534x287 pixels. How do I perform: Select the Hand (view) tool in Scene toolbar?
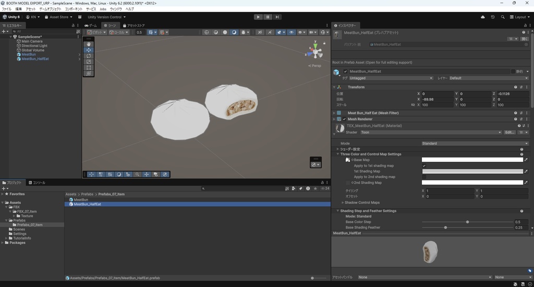pos(89,44)
